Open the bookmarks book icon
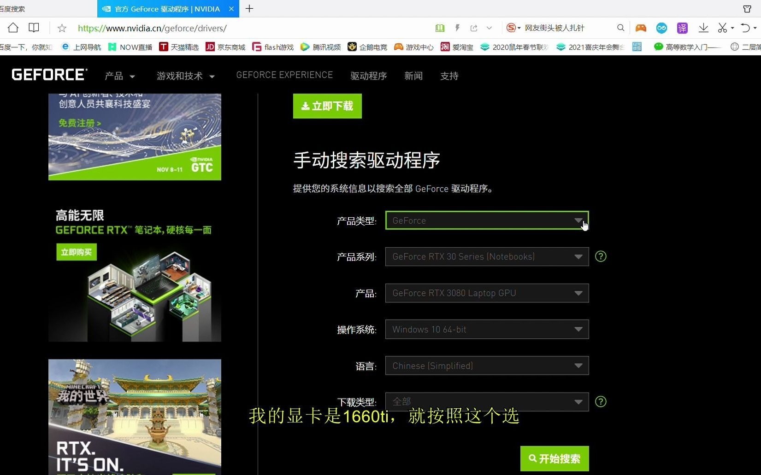This screenshot has width=761, height=475. tap(34, 28)
